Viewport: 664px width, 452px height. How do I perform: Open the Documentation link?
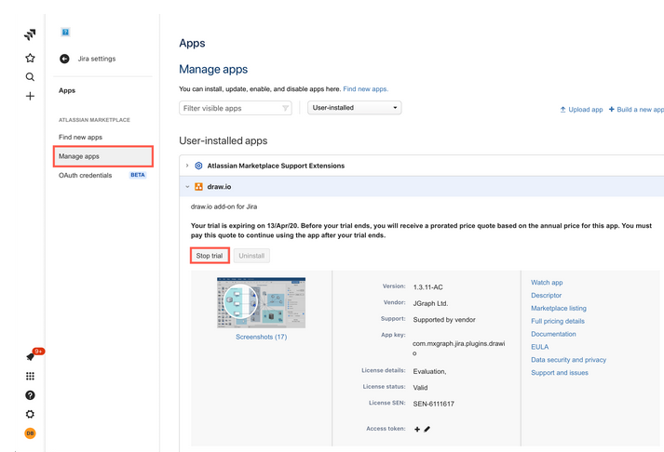(553, 334)
